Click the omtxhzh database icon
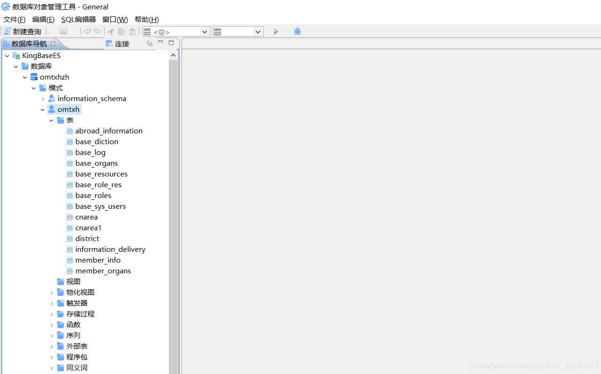 click(34, 77)
